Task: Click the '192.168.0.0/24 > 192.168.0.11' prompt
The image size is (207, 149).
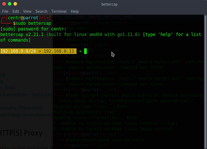Action: pyautogui.click(x=38, y=51)
